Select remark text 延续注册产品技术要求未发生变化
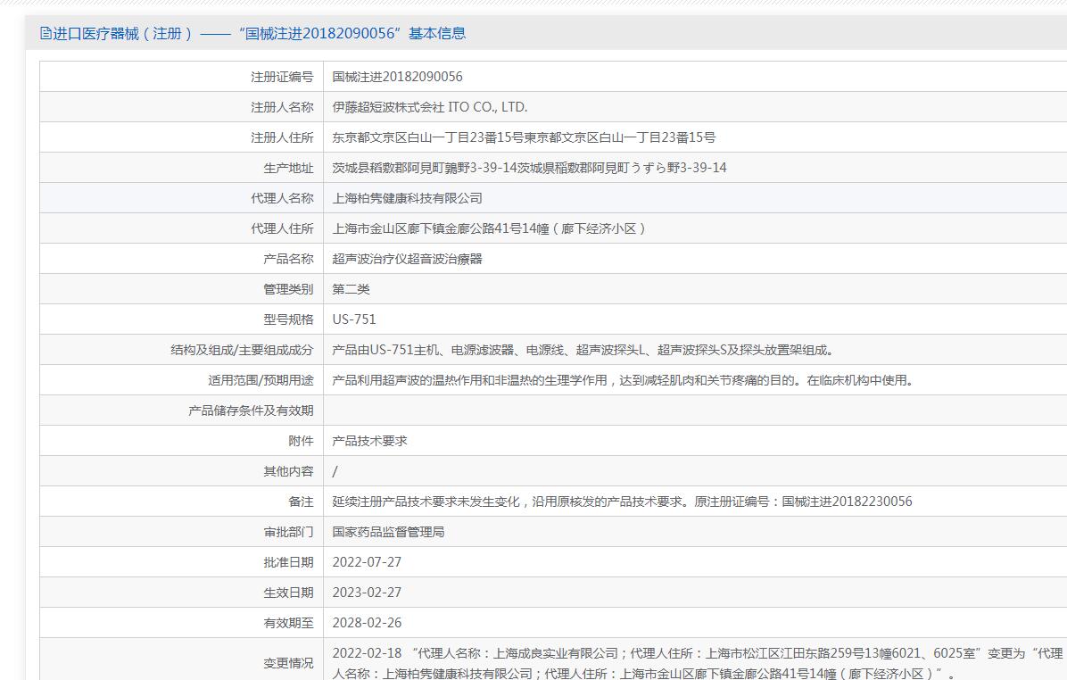This screenshot has width=1067, height=680. tap(623, 502)
